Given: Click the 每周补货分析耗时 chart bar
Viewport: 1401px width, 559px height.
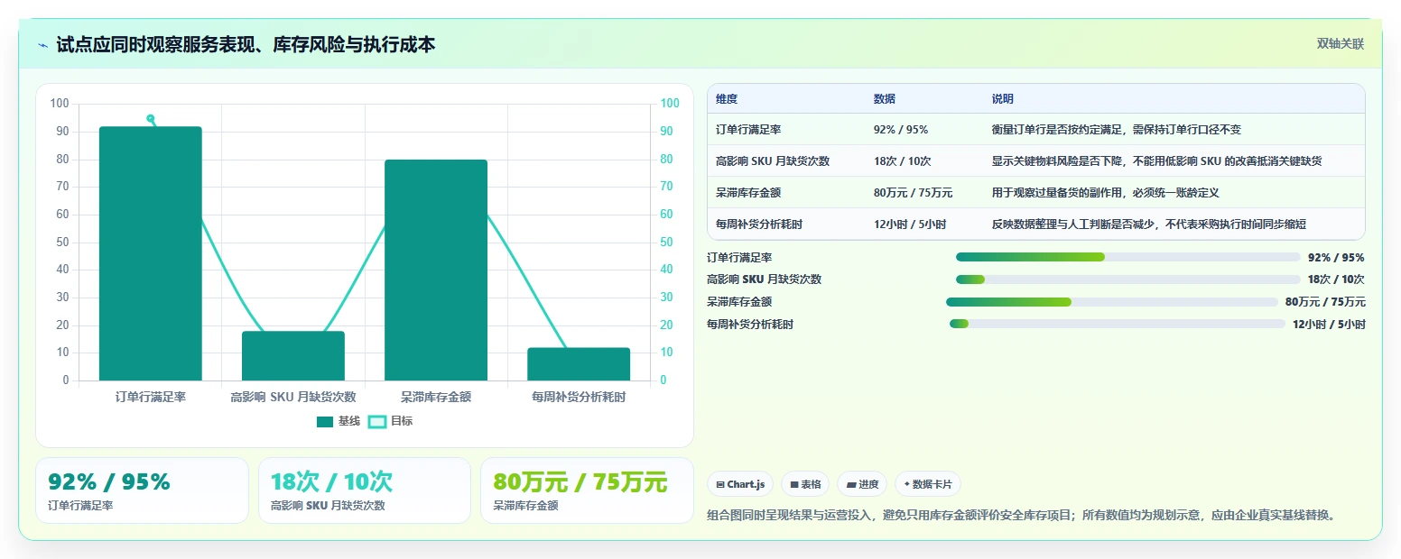Looking at the screenshot, I should (579, 364).
